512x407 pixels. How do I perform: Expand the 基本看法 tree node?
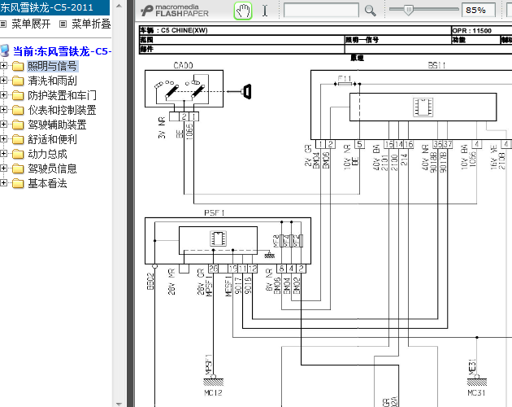pyautogui.click(x=3, y=183)
